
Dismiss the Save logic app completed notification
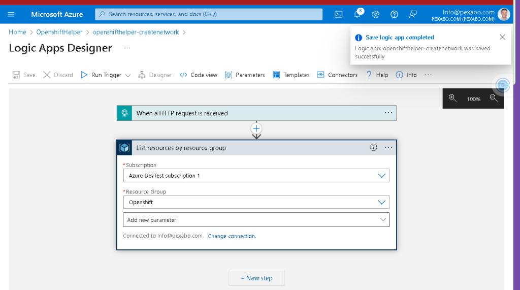(x=502, y=37)
